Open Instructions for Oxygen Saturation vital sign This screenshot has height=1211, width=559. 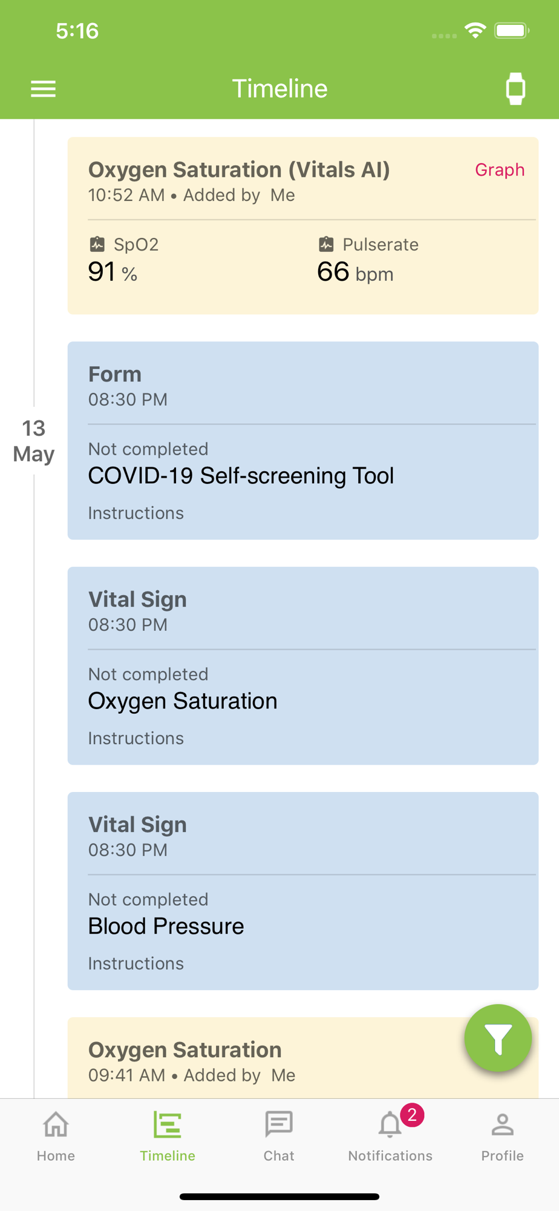coord(136,739)
